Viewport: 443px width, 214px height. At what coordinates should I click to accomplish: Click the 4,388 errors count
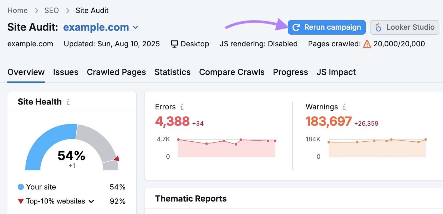[x=172, y=121]
